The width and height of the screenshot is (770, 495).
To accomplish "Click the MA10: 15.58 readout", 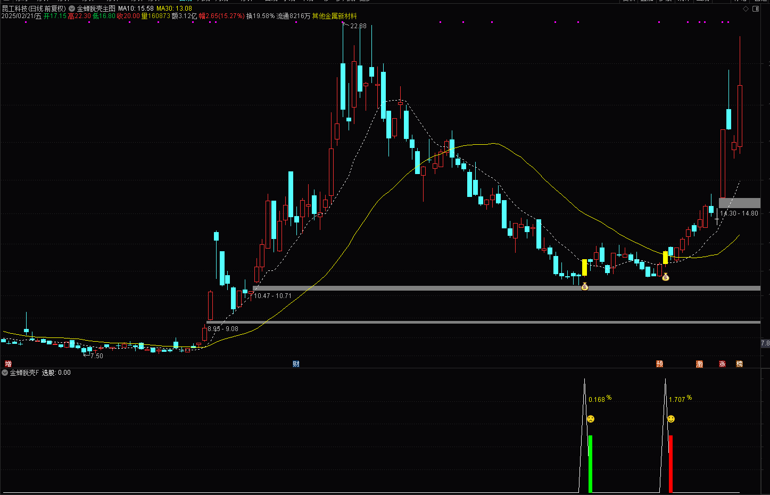I will point(136,9).
